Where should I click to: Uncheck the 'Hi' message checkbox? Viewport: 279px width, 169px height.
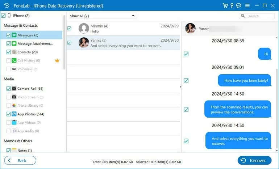[186, 54]
